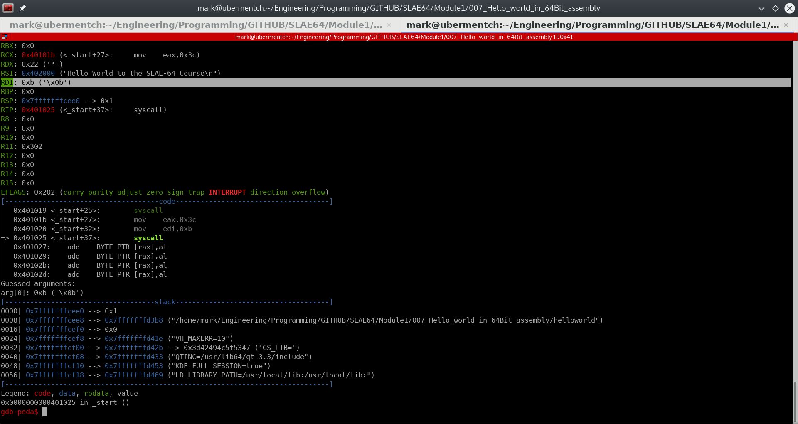Click the helloworld path string on stack row 0008
This screenshot has height=424, width=798.
385,320
